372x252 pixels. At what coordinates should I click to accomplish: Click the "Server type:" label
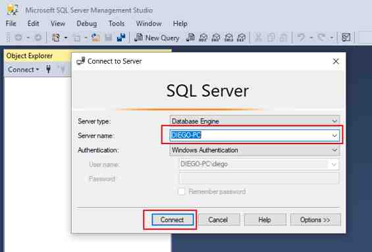tap(94, 121)
